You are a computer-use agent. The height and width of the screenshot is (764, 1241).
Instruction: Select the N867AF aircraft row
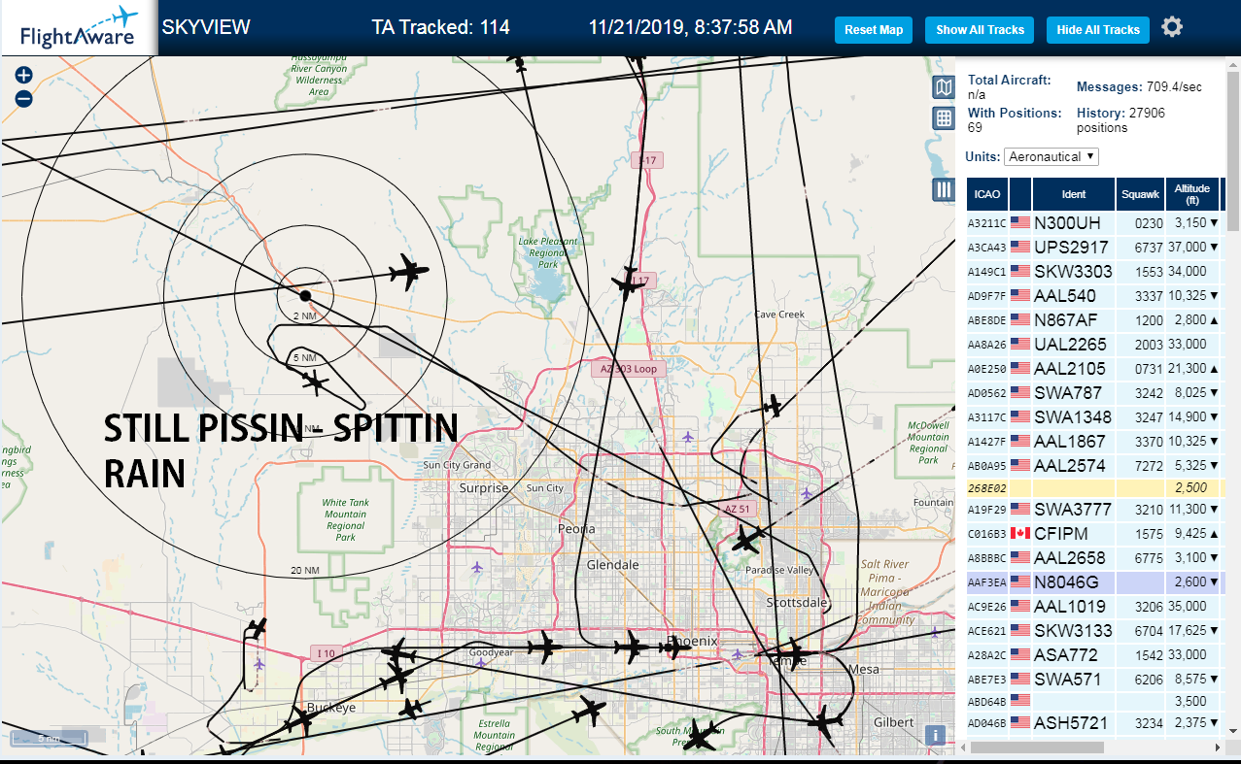click(x=1095, y=319)
